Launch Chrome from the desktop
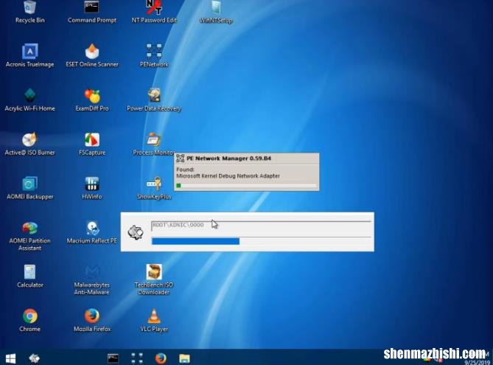The width and height of the screenshot is (493, 365). [30, 320]
